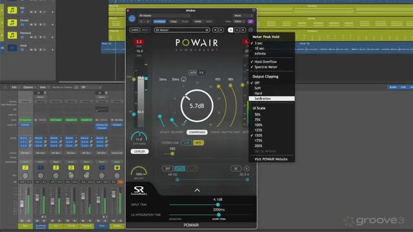Toggle the SC external sidechain button
413x232 pixels.
[x=236, y=168]
